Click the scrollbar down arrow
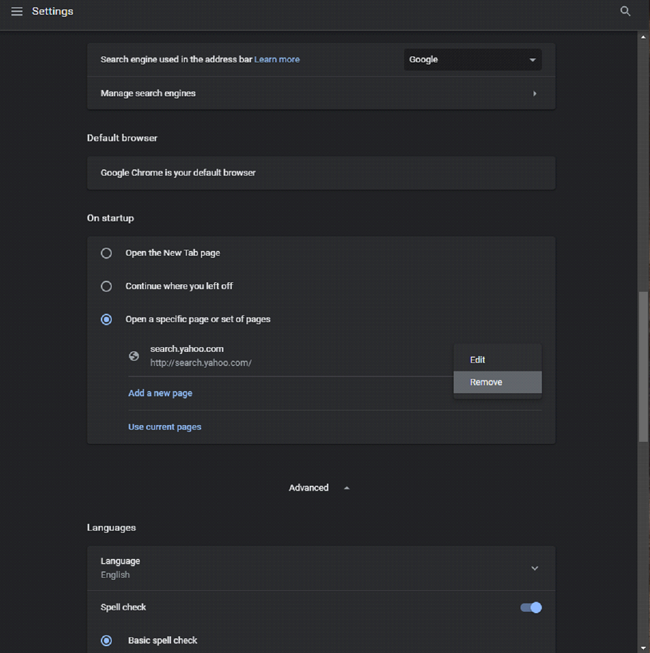The width and height of the screenshot is (650, 653). point(643,647)
